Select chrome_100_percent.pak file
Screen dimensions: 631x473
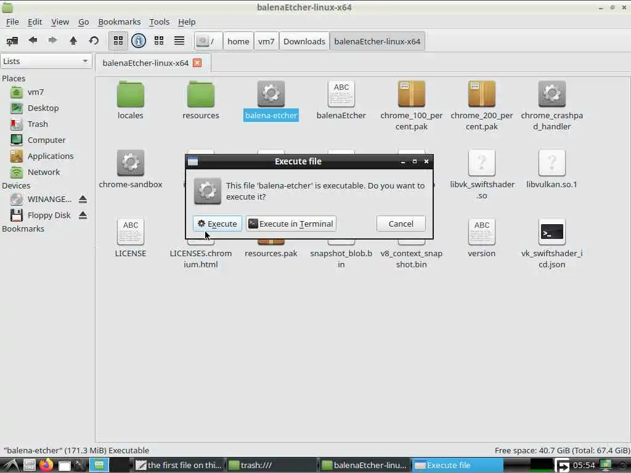coord(411,106)
